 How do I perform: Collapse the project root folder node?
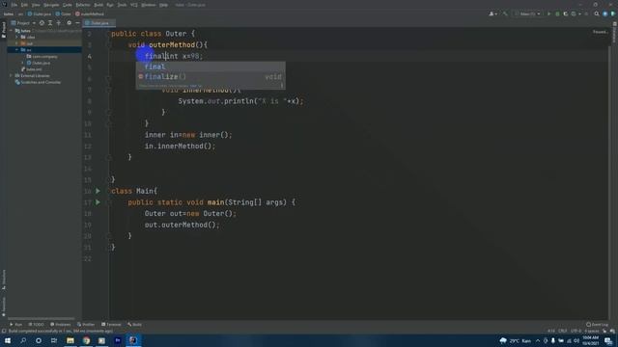coord(12,30)
